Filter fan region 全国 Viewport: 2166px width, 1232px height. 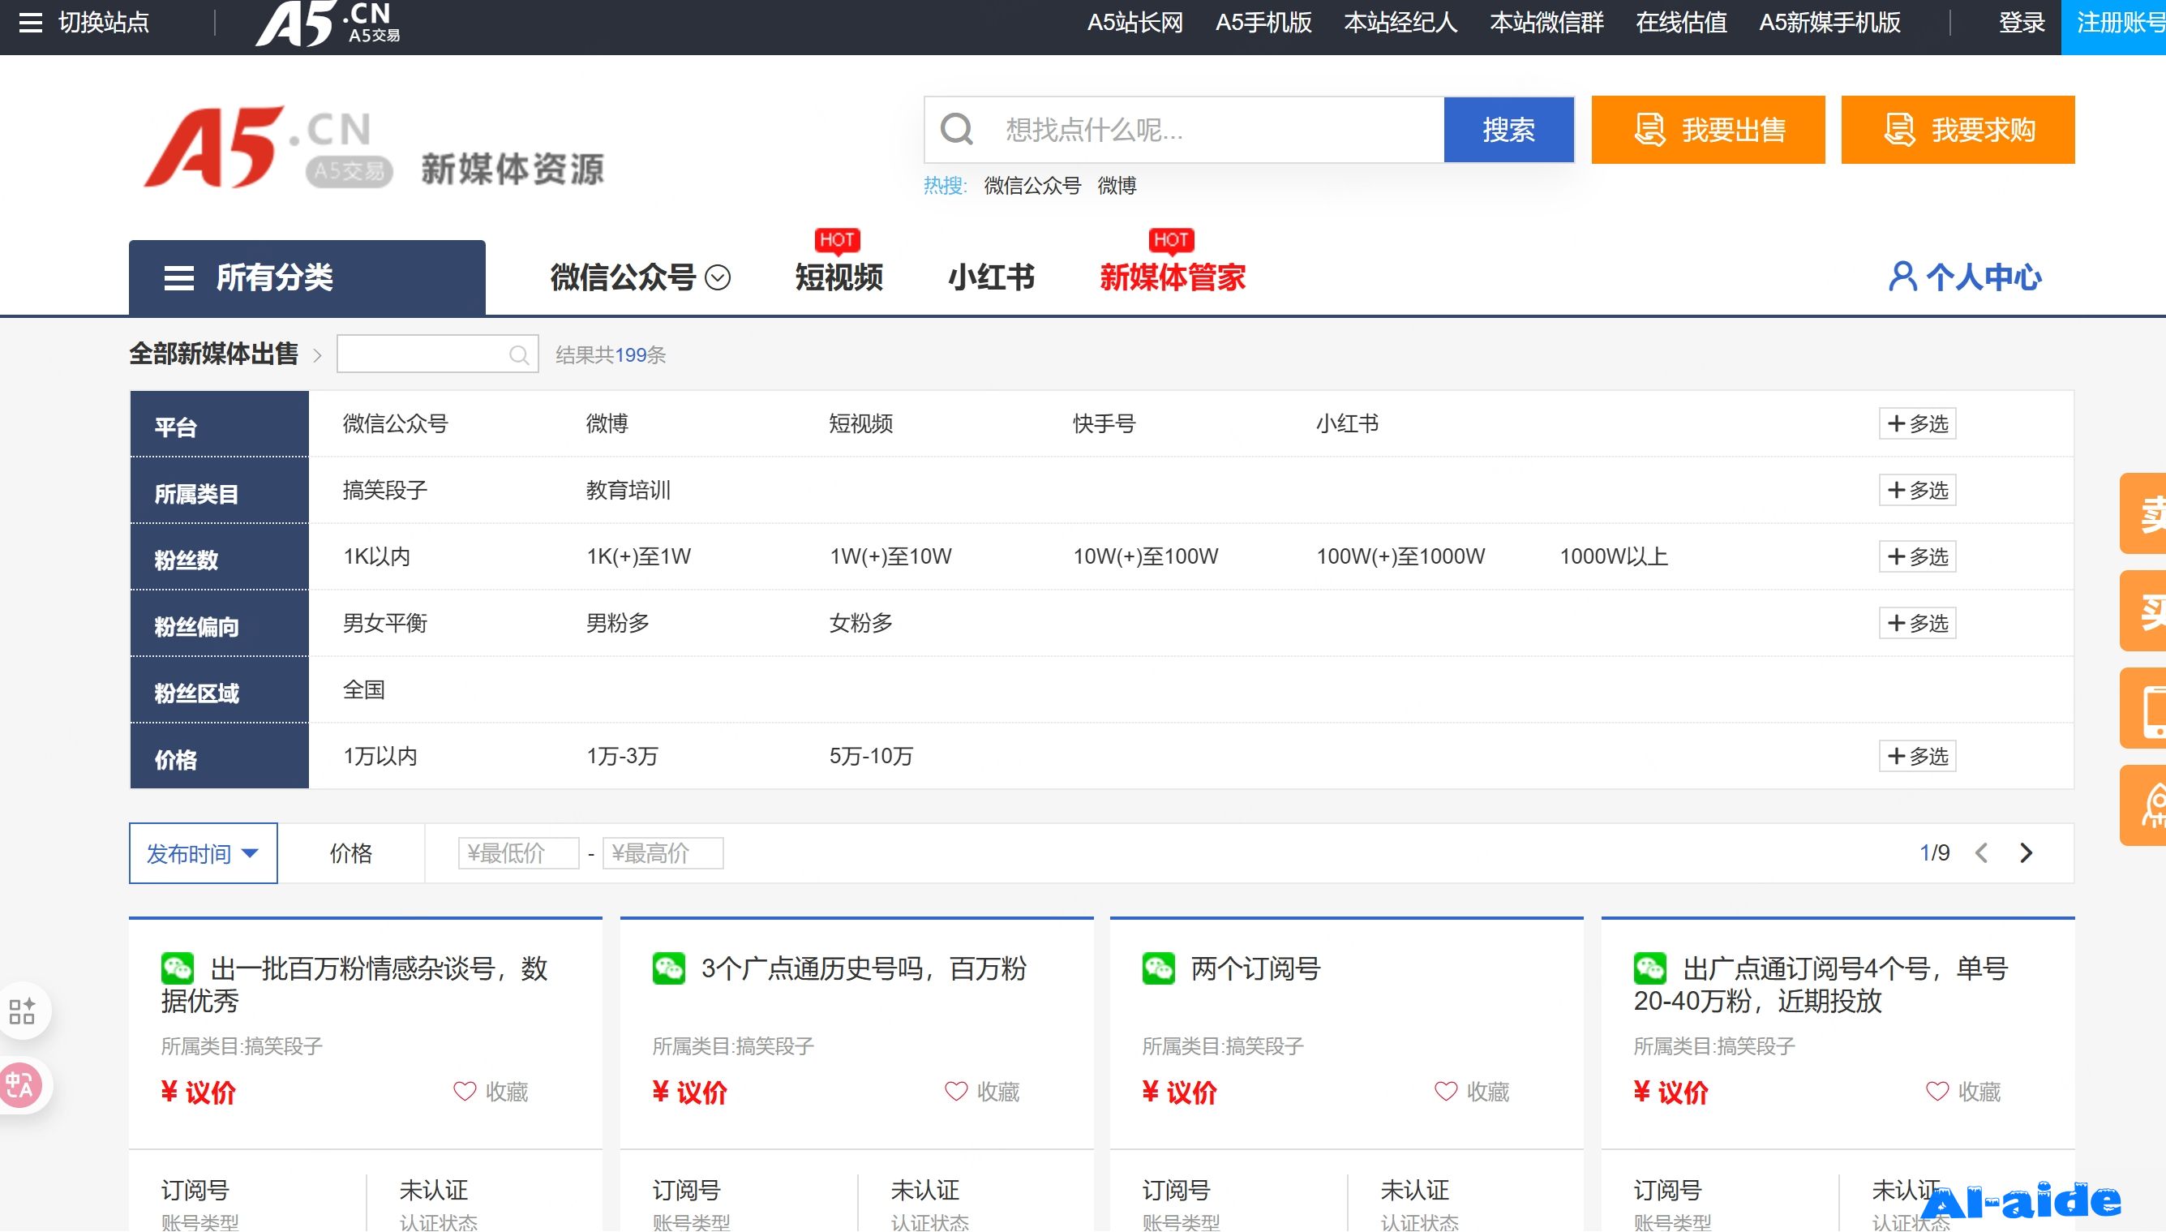(x=363, y=689)
